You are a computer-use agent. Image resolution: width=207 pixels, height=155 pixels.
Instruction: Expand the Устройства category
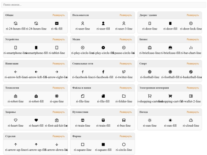(x=59, y=39)
